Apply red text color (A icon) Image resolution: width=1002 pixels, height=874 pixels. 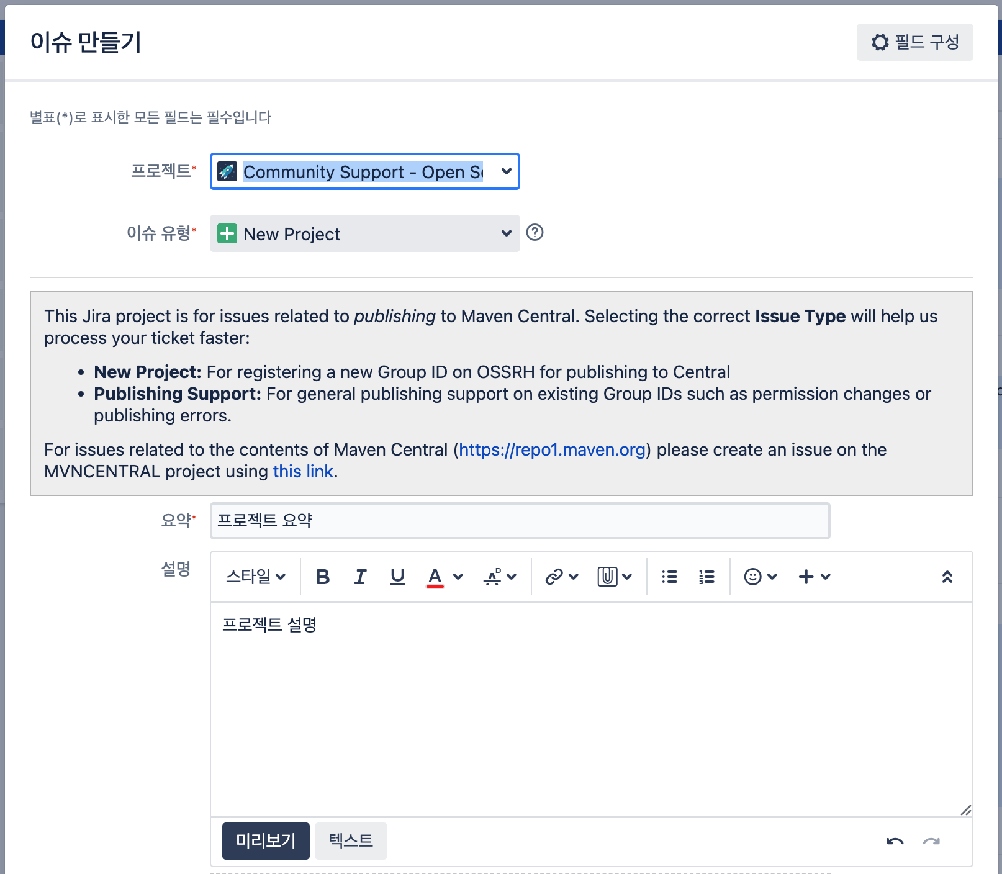(435, 577)
